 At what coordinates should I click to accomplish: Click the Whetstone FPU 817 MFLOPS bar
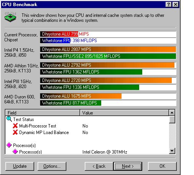[x=71, y=103]
